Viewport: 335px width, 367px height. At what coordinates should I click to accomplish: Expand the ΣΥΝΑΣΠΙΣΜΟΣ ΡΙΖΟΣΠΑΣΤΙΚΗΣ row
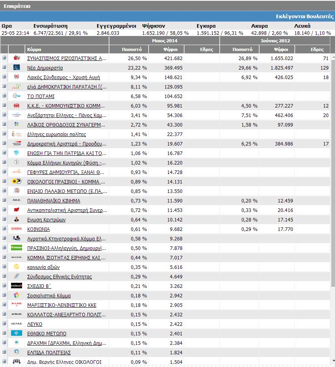4,58
